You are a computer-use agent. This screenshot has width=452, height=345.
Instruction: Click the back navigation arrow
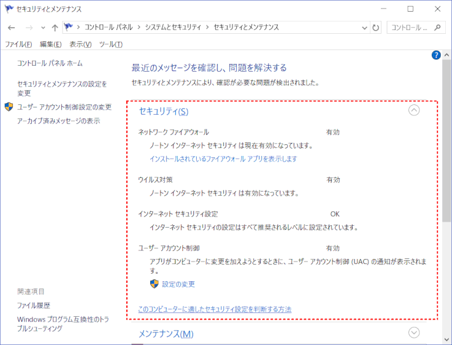[x=11, y=28]
